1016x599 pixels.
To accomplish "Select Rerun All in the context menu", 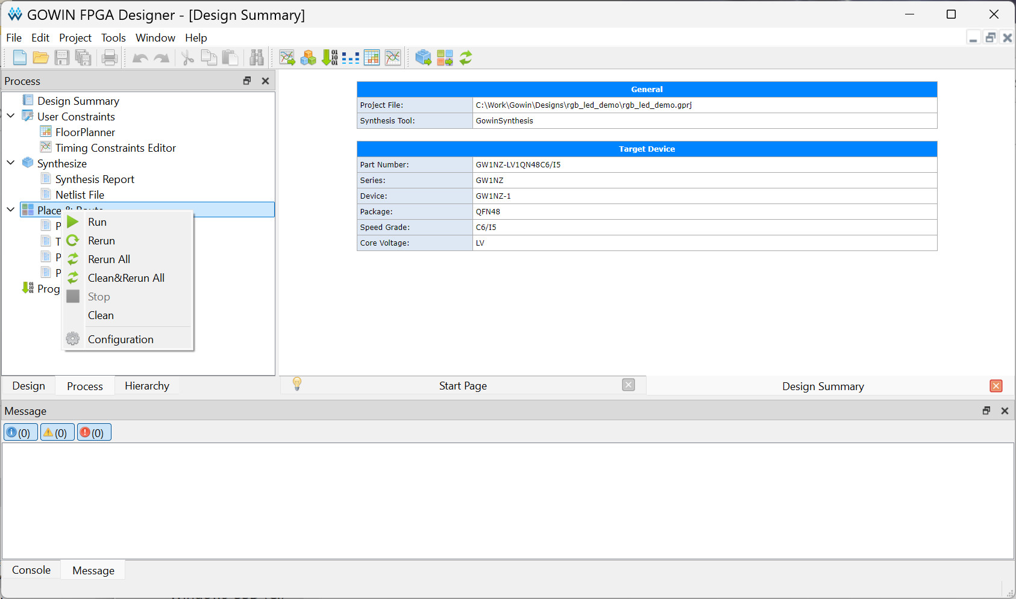I will pyautogui.click(x=128, y=259).
